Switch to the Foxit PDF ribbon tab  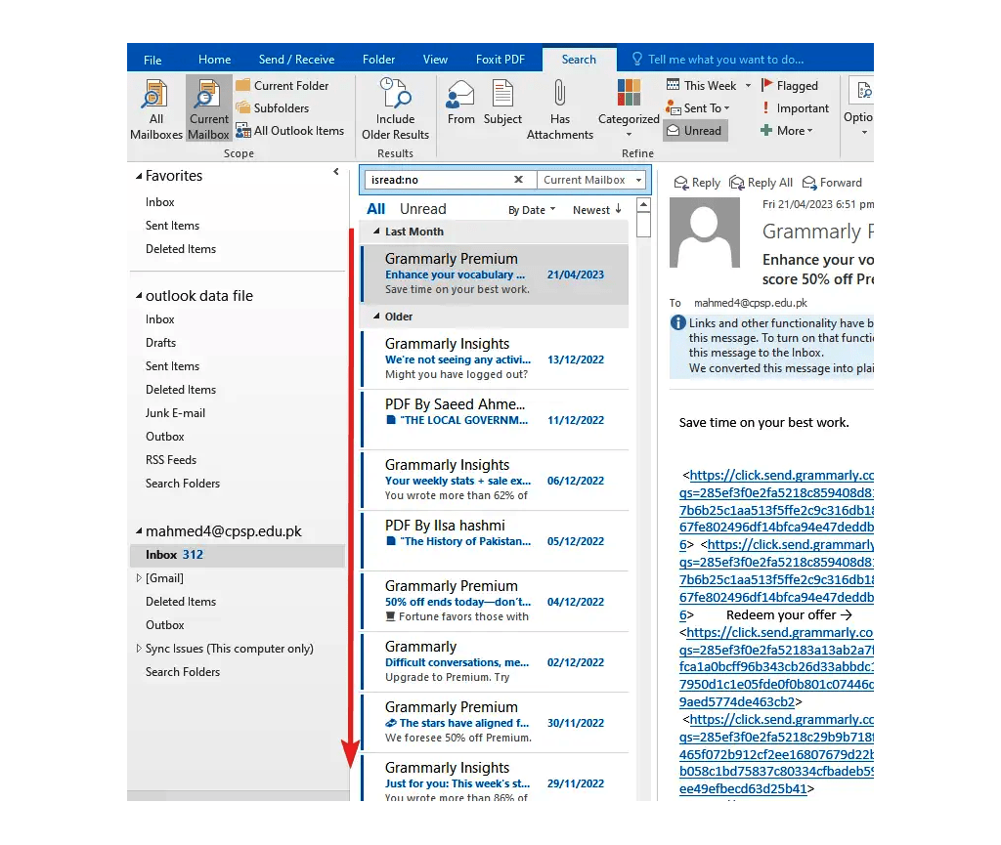click(x=500, y=59)
